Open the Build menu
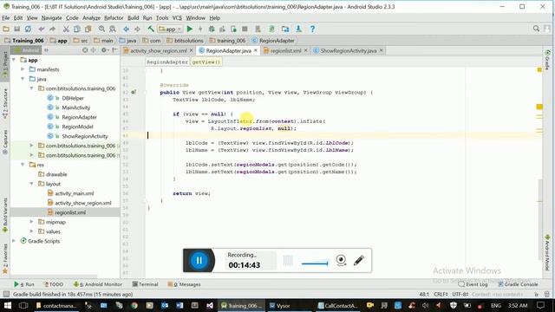Screen dimensions: 555x312 (x=133, y=17)
